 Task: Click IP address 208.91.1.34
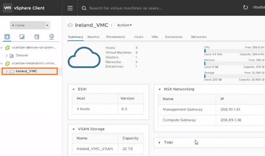[230, 109]
